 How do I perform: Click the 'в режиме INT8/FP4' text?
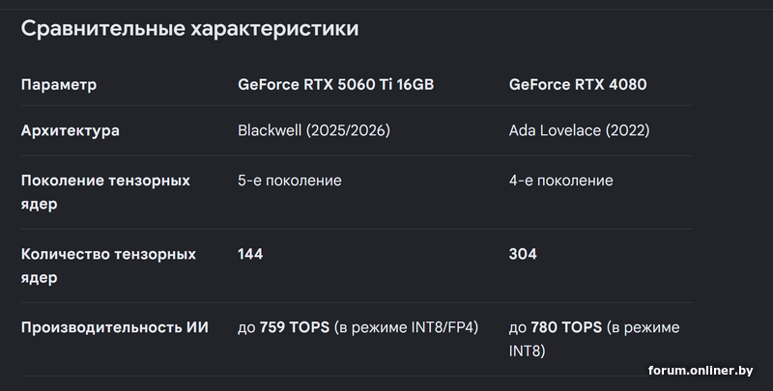406,327
